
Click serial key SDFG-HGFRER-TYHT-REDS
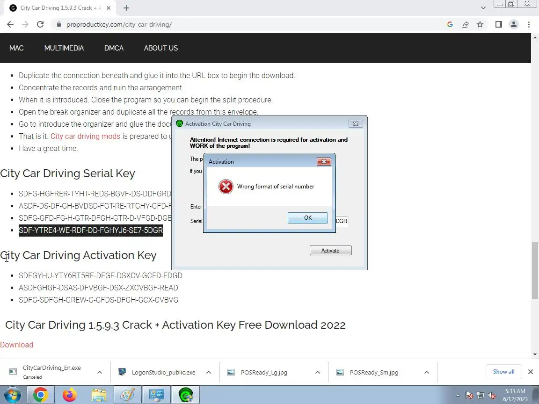click(x=95, y=194)
